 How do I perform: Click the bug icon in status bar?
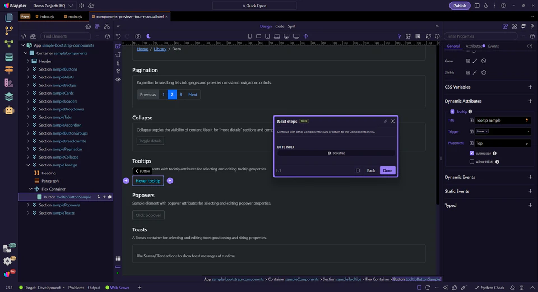(521, 288)
